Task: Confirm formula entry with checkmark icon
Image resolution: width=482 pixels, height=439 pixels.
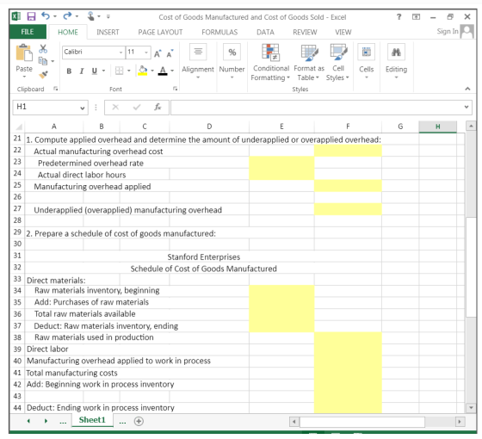Action: pyautogui.click(x=137, y=107)
